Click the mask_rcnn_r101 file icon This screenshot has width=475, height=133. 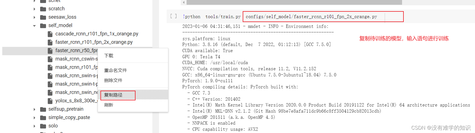coord(50,67)
